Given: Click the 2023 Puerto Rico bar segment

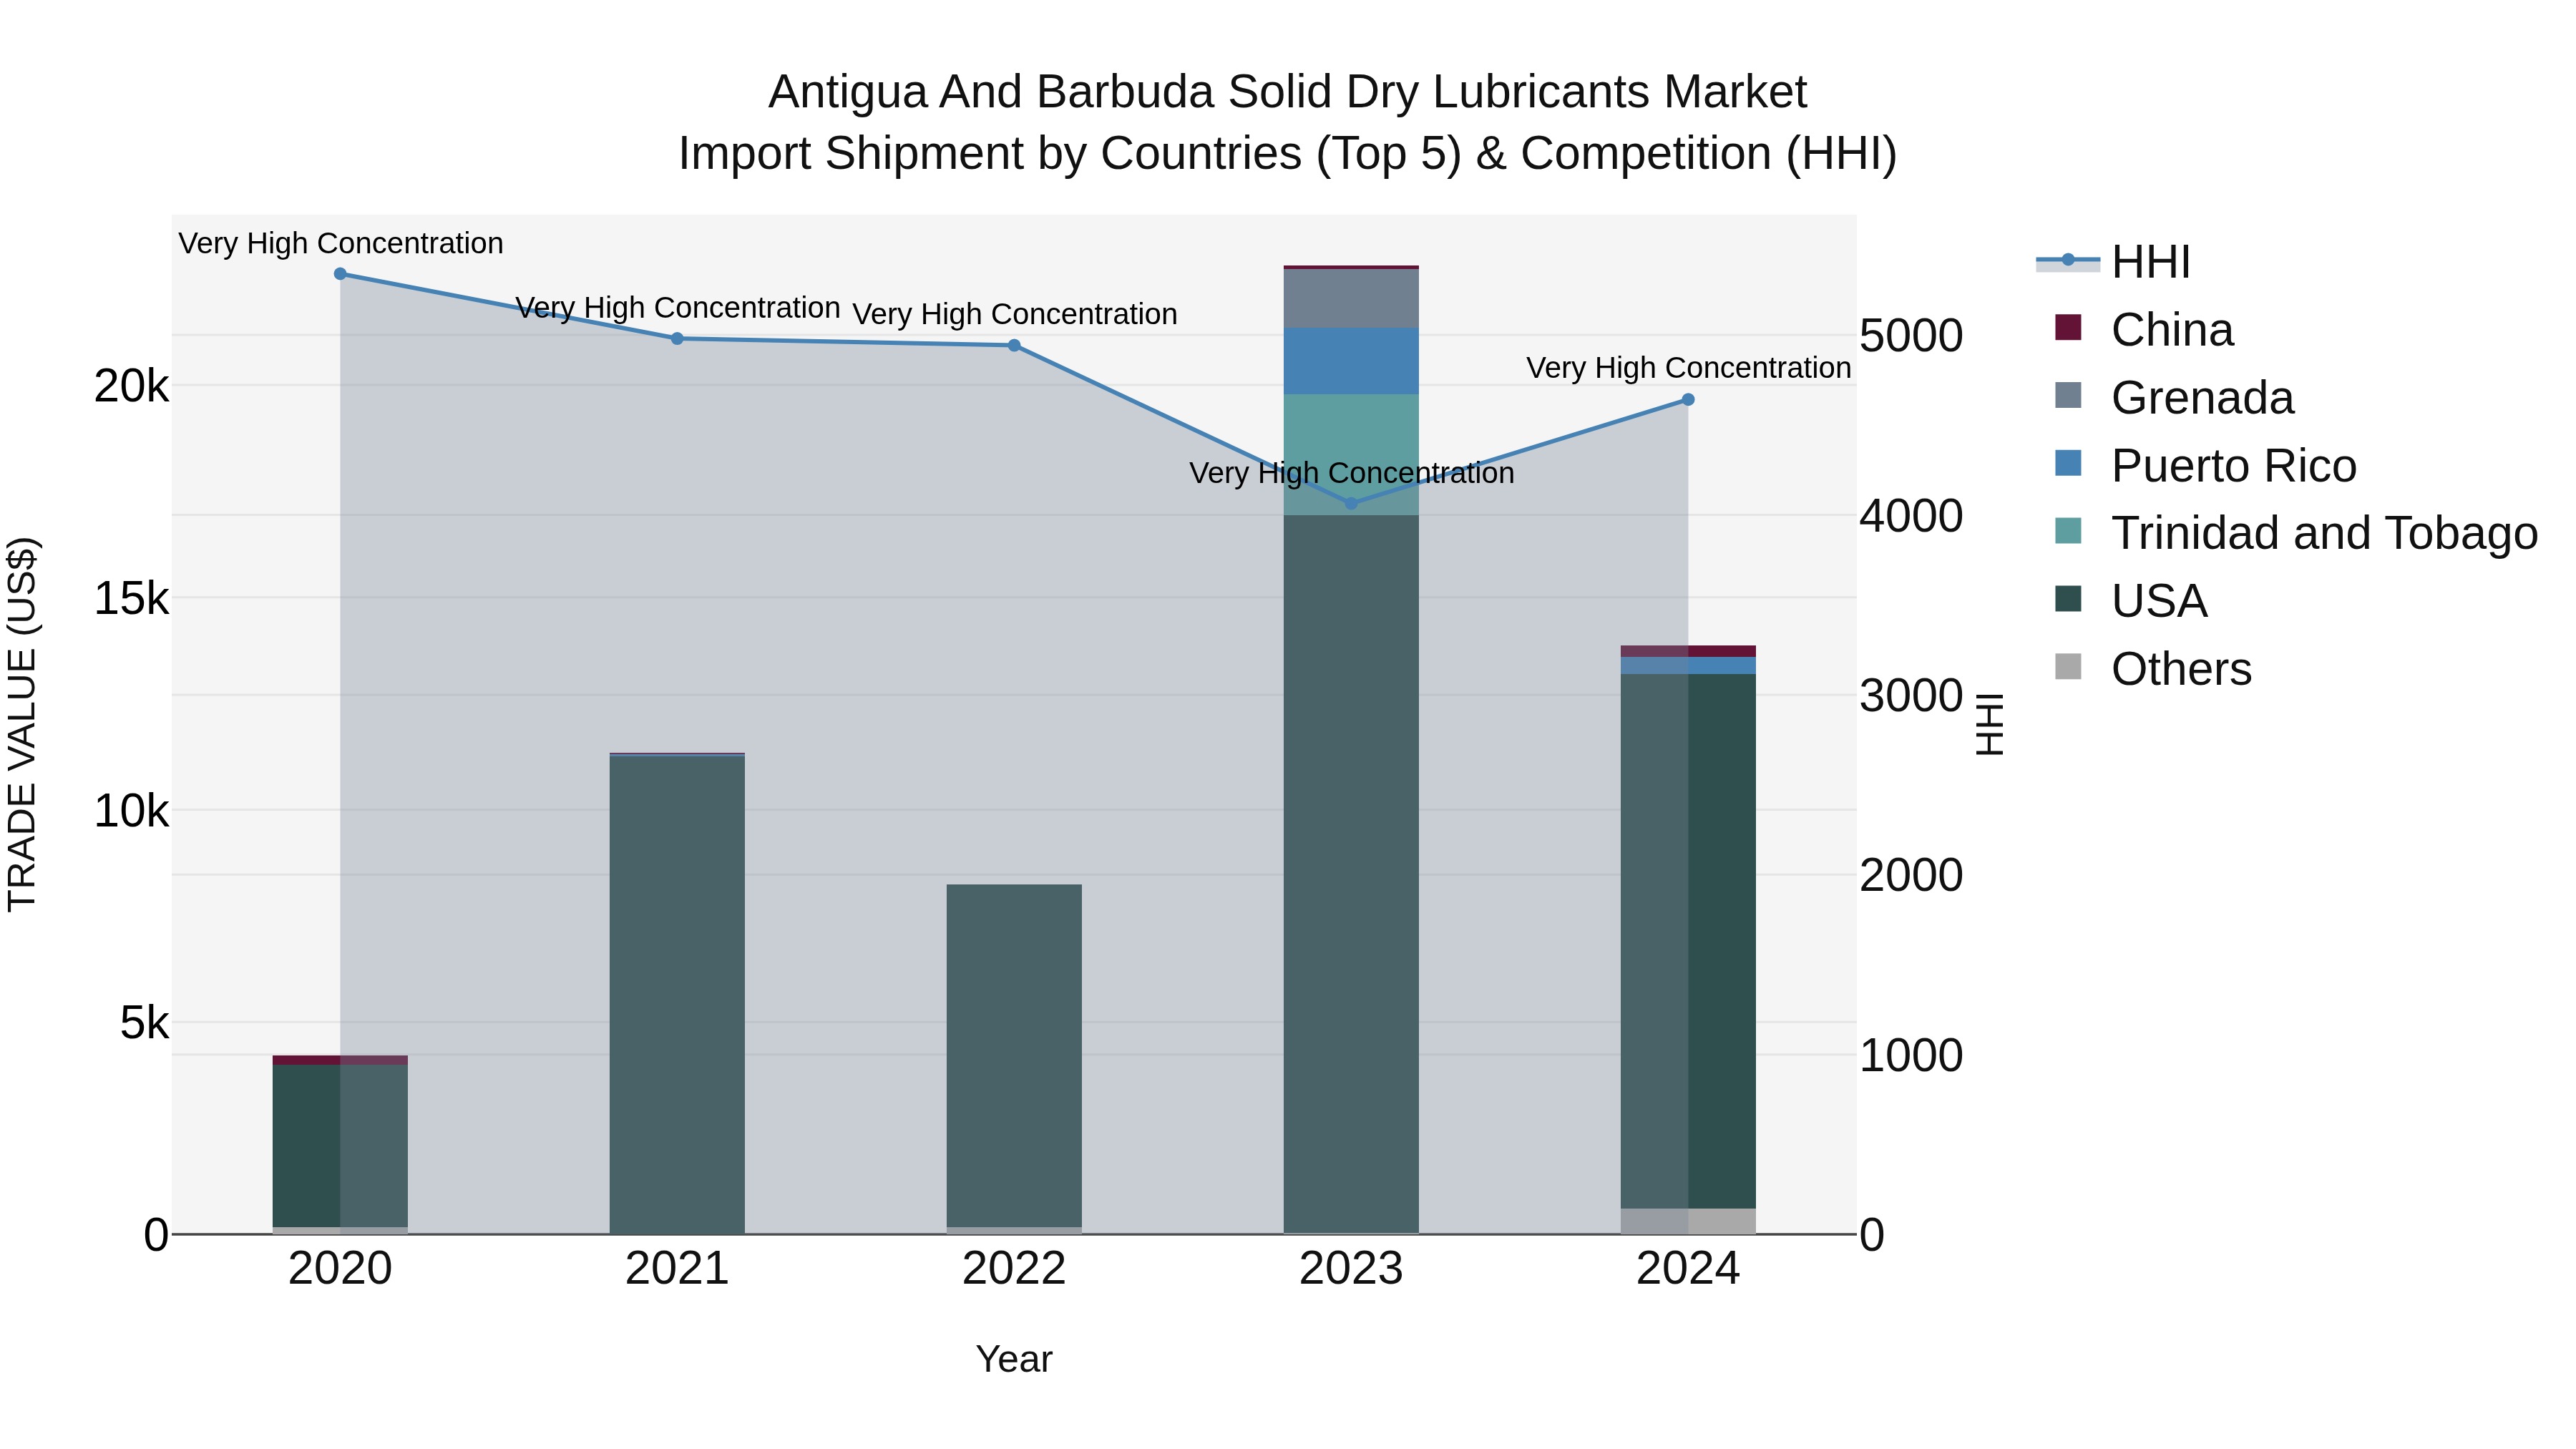Looking at the screenshot, I should point(1351,361).
